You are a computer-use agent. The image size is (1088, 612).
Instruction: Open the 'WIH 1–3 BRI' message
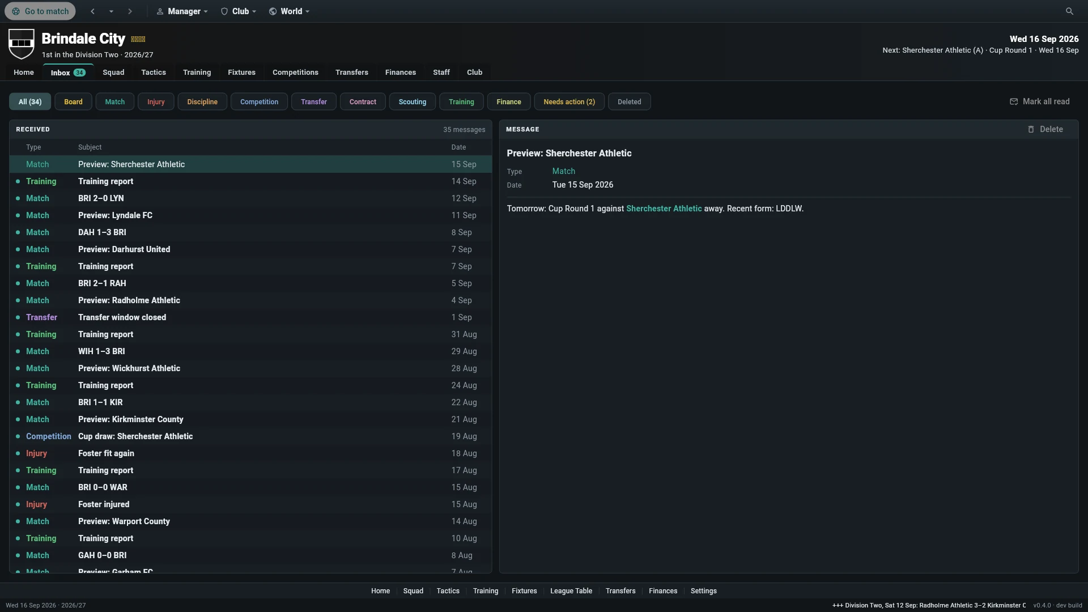250,351
